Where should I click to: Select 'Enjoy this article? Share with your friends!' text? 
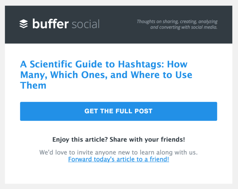(x=119, y=139)
